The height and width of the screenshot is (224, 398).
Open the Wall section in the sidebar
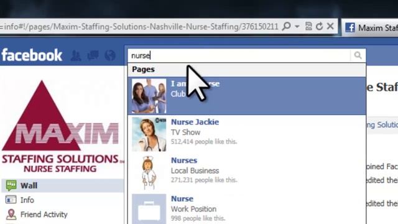pyautogui.click(x=62, y=185)
